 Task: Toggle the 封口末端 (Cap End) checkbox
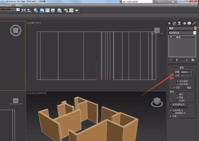(x=177, y=84)
